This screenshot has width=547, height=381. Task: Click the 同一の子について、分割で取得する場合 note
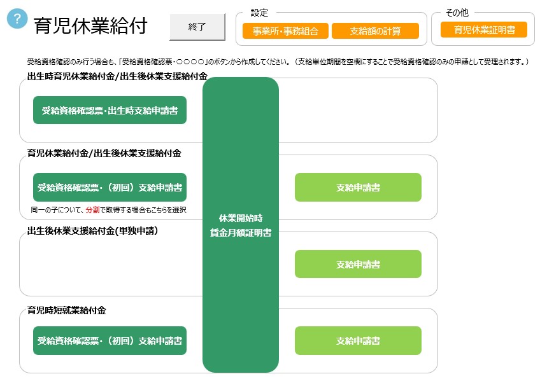point(108,210)
